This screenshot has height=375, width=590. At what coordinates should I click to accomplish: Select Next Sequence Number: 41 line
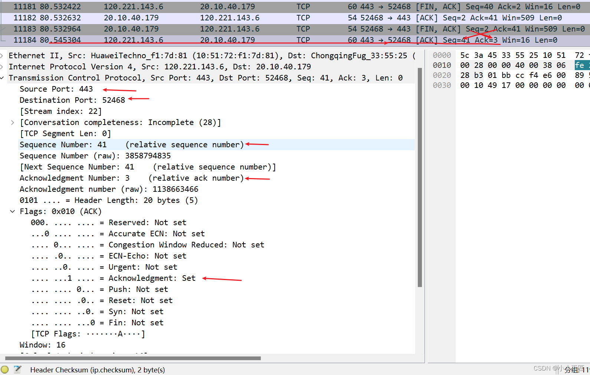click(148, 167)
